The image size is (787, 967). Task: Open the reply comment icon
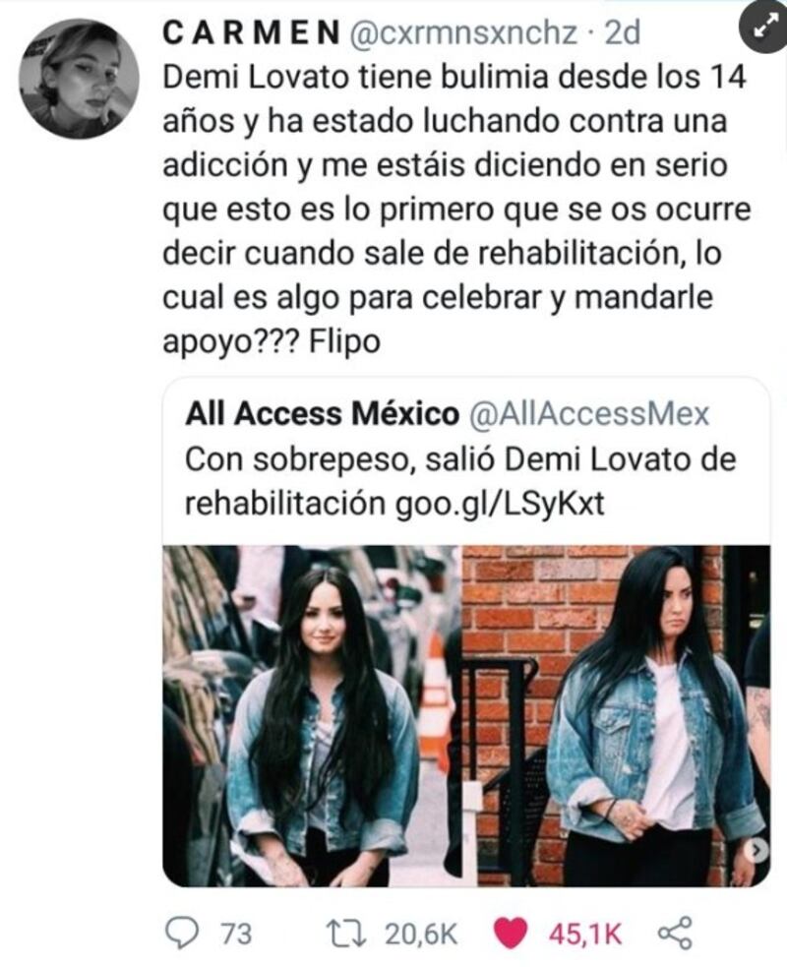click(x=183, y=934)
